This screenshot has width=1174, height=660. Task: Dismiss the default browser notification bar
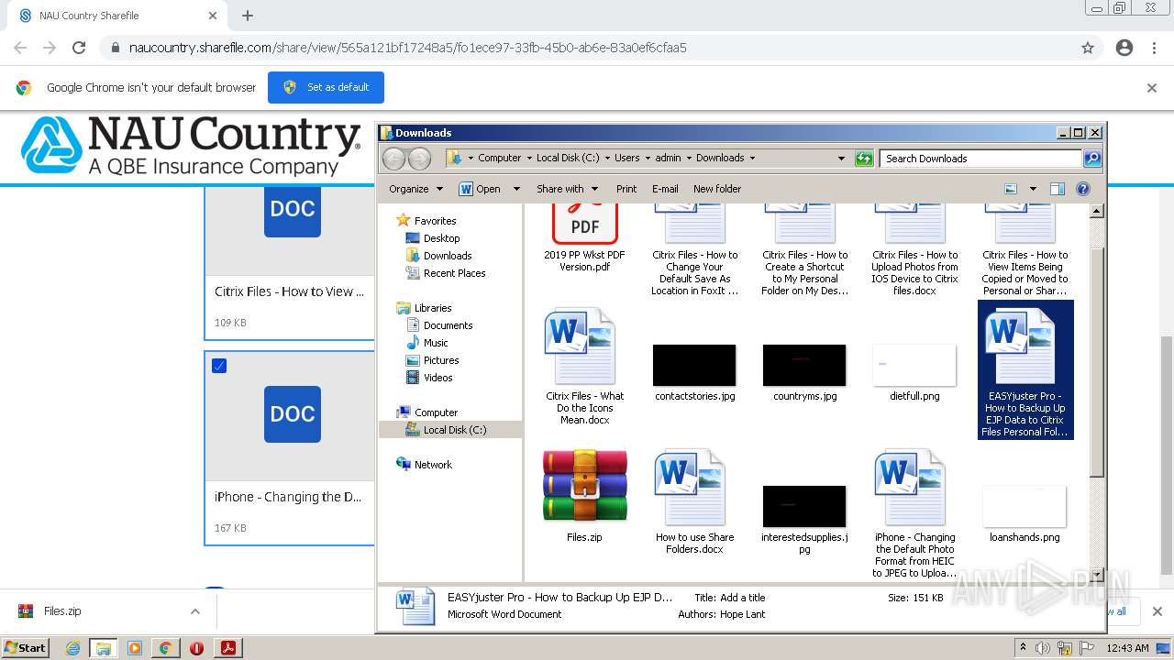coord(1152,88)
